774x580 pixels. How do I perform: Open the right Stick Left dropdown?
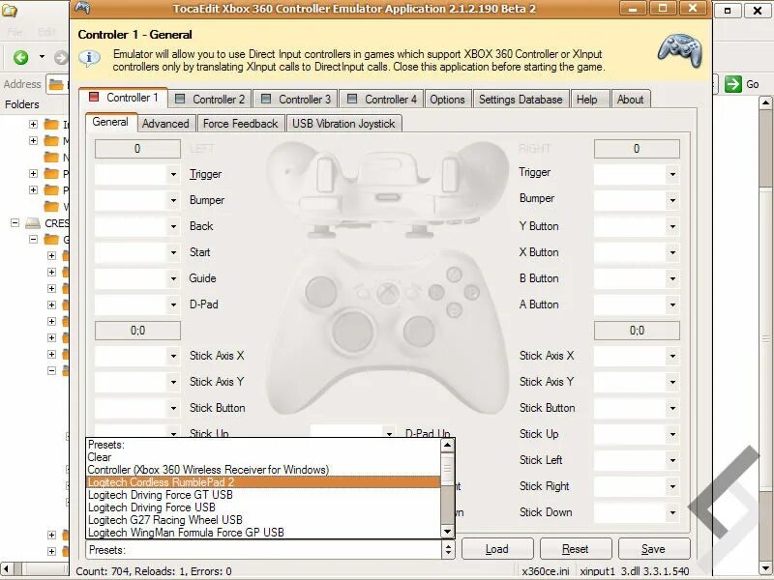672,461
